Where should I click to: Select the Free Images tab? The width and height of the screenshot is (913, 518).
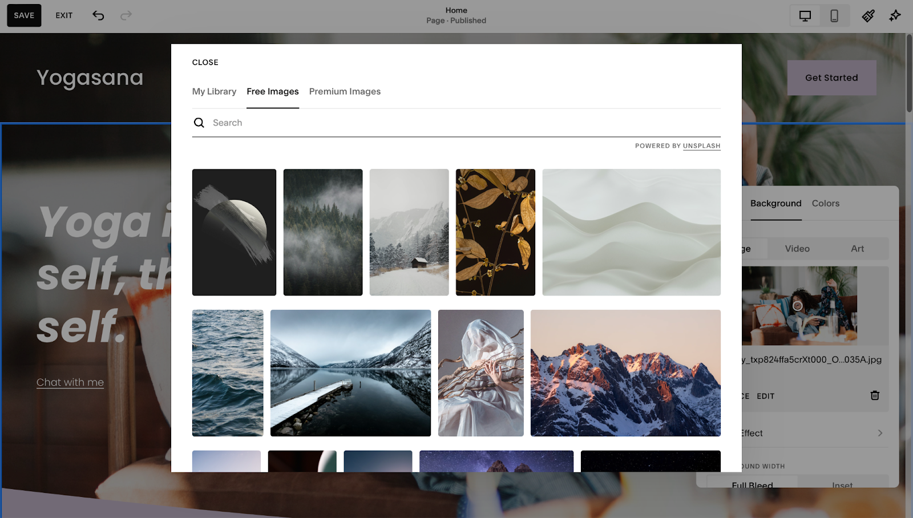tap(273, 91)
